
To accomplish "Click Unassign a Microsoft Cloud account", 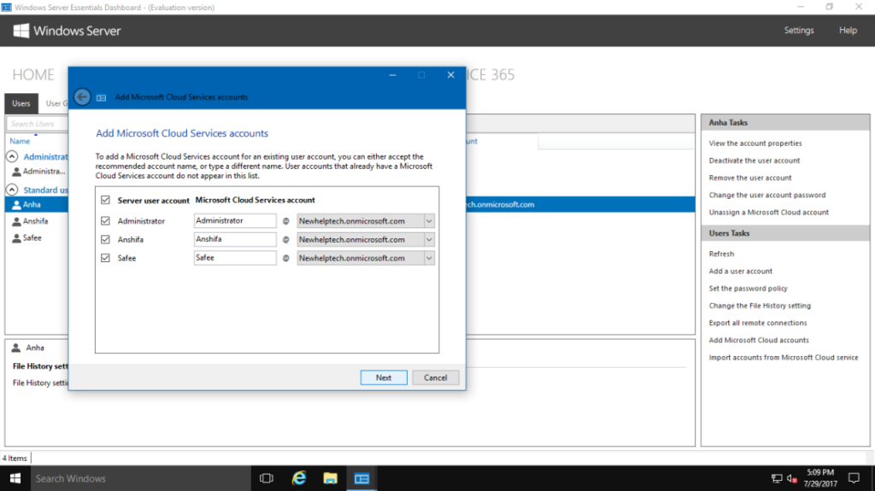I will coord(768,213).
